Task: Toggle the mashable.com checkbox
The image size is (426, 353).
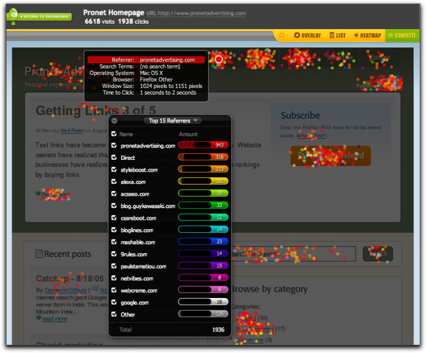Action: tap(114, 242)
